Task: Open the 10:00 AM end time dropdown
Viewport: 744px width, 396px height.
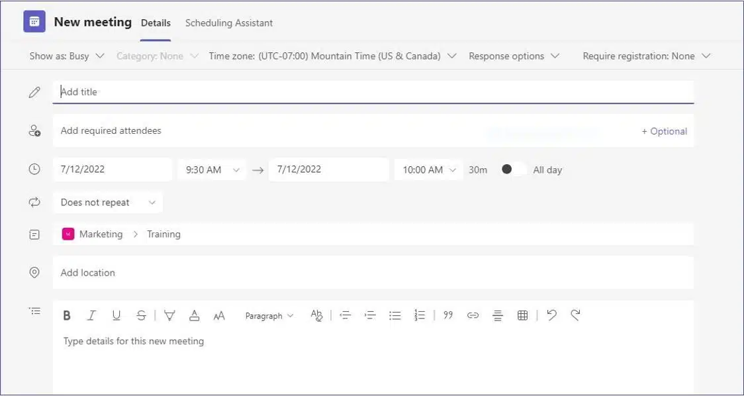Action: tap(428, 170)
